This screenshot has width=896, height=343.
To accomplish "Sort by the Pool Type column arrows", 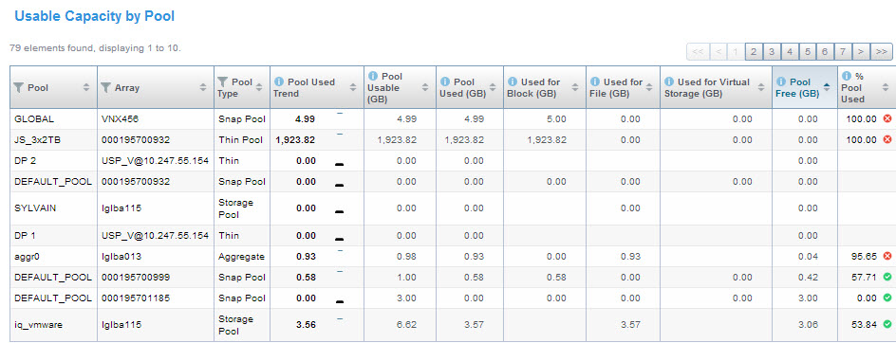I will pos(259,87).
